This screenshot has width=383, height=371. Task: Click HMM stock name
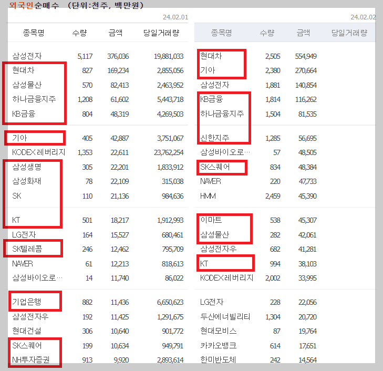point(208,196)
